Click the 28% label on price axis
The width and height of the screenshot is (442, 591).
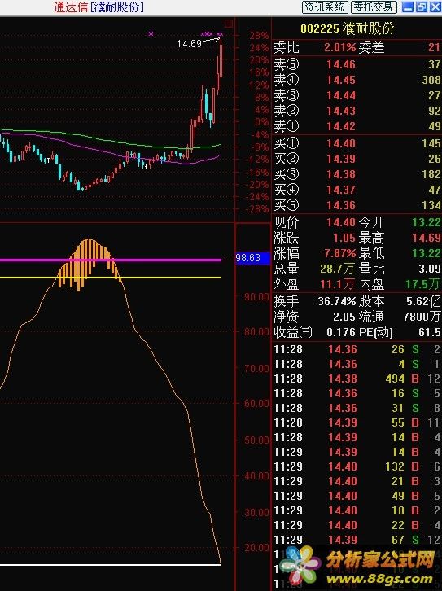[x=259, y=36]
